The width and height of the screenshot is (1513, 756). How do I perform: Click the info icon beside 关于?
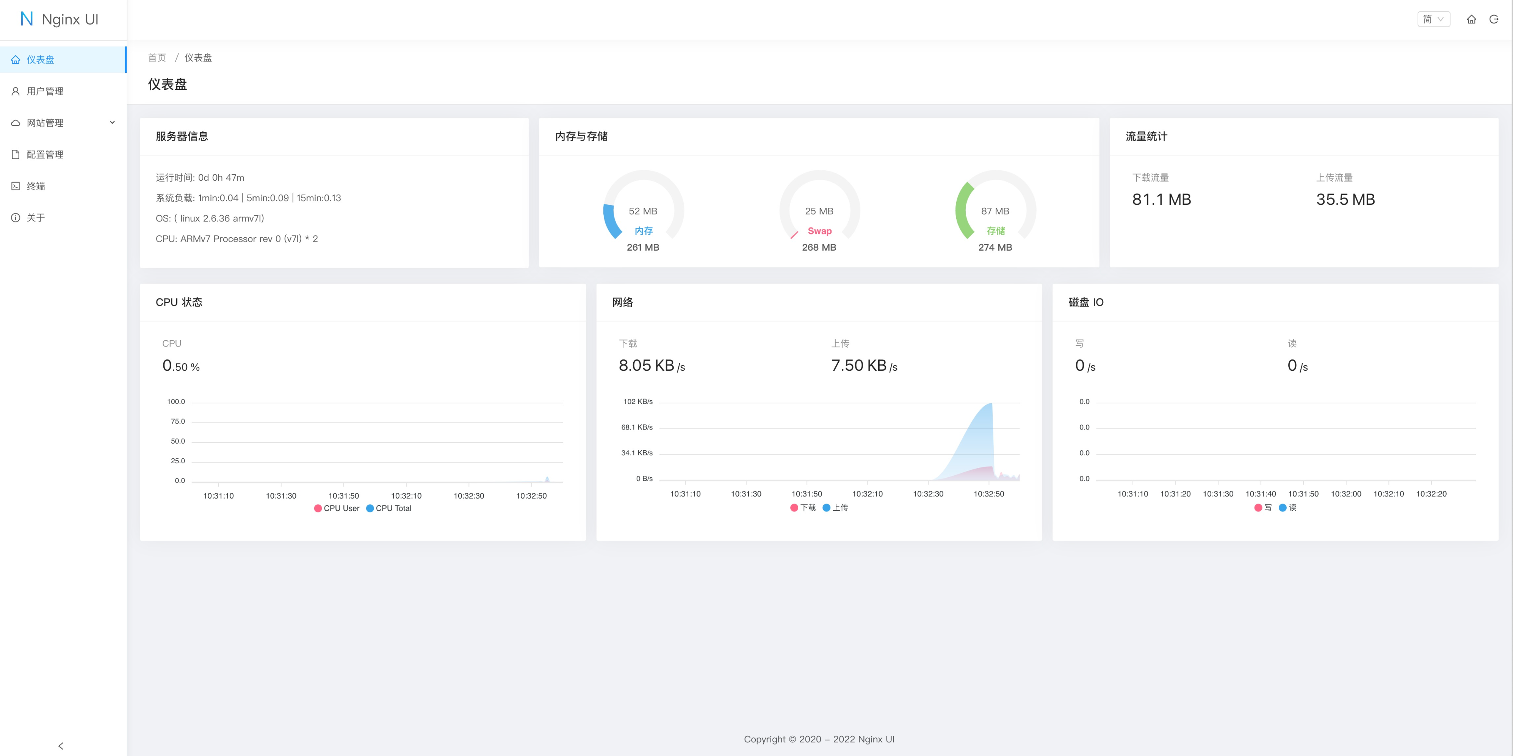point(16,218)
